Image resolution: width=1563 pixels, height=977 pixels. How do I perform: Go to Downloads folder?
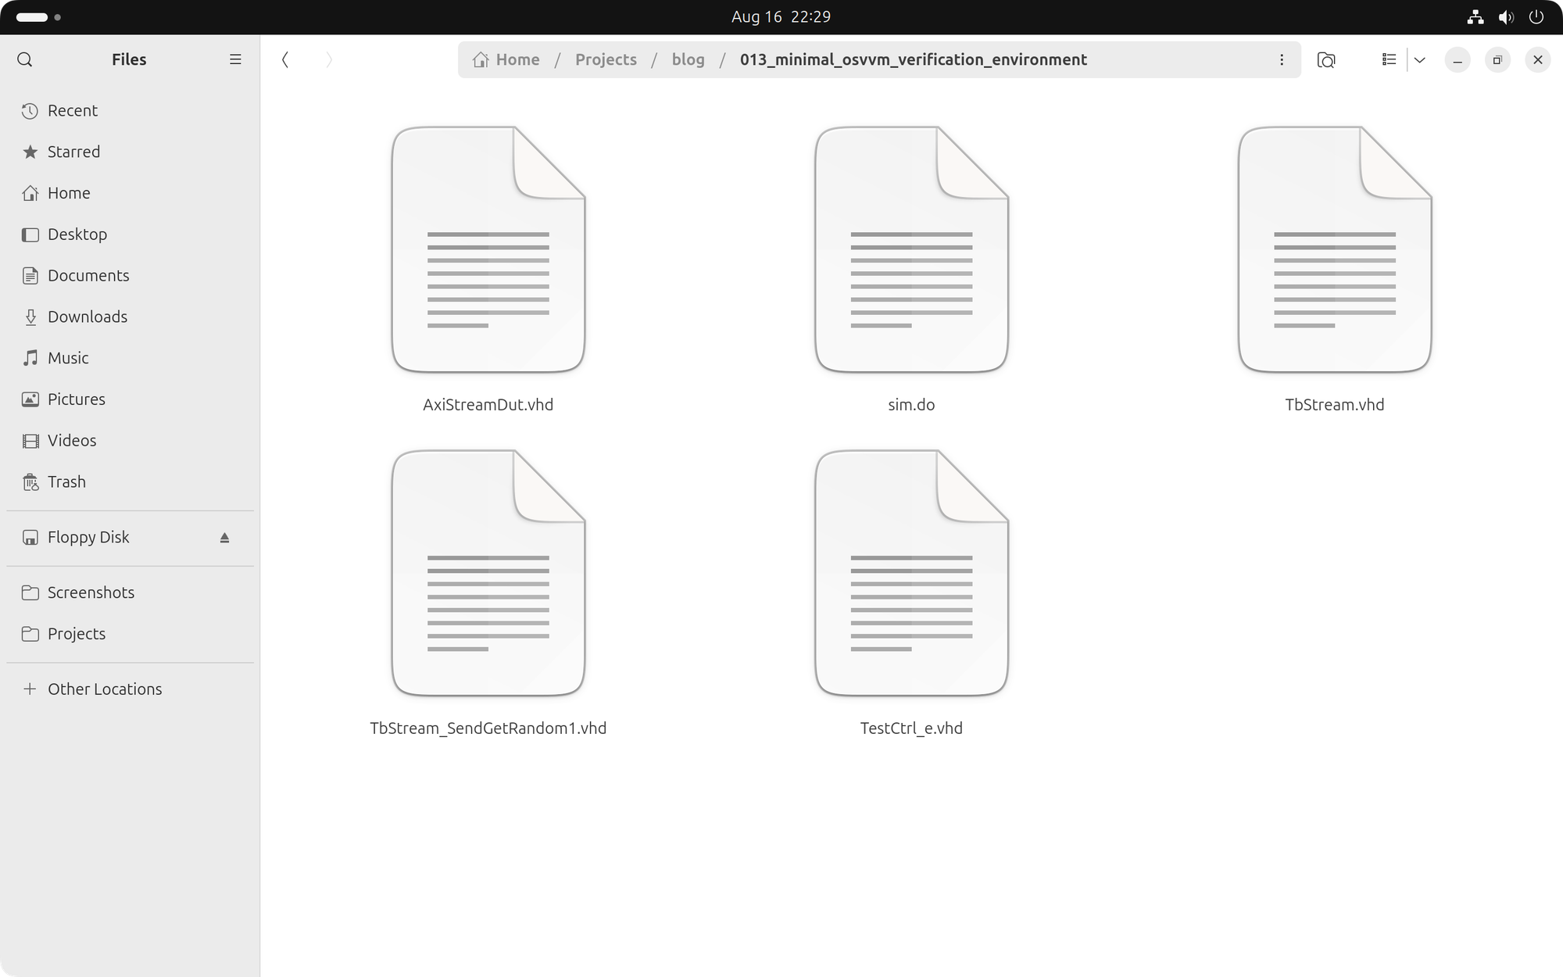point(87,317)
